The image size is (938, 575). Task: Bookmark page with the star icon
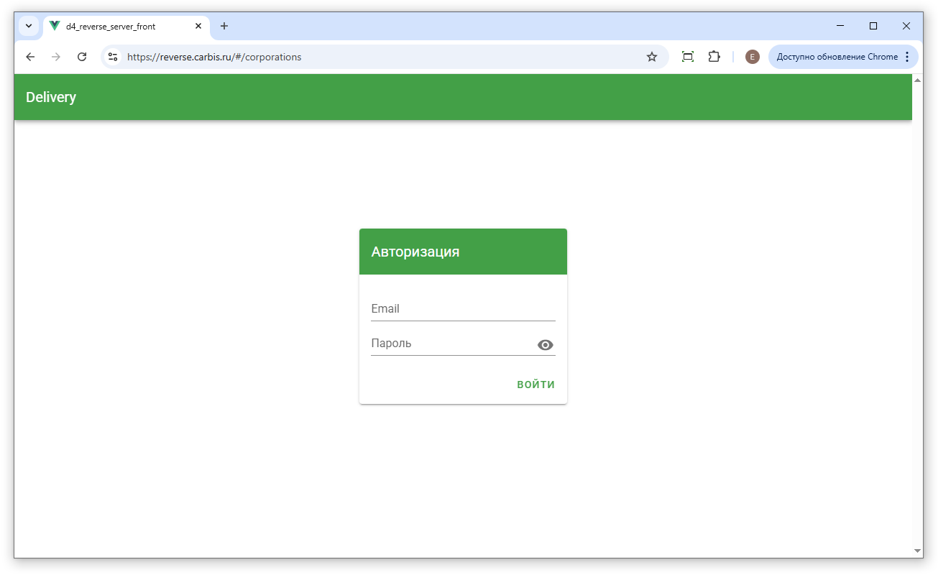pos(652,57)
